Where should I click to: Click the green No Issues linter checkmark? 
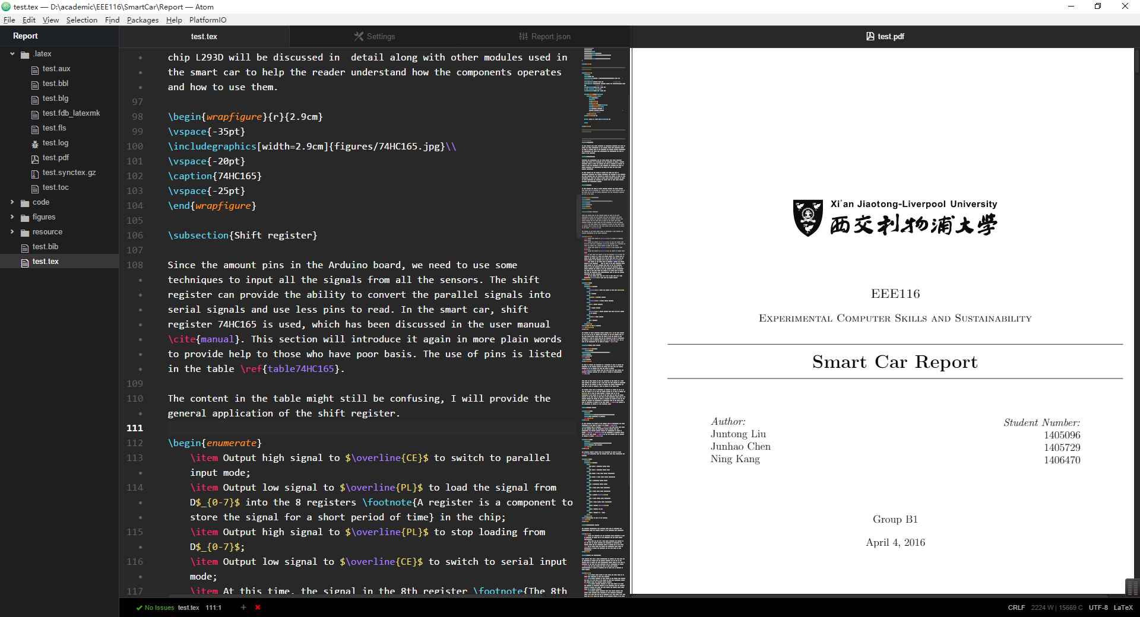click(x=139, y=608)
